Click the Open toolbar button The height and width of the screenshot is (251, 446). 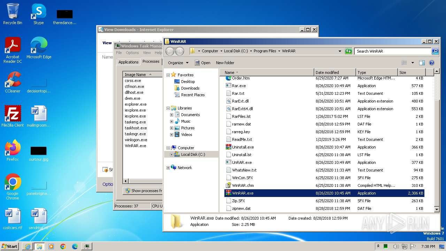click(x=202, y=63)
